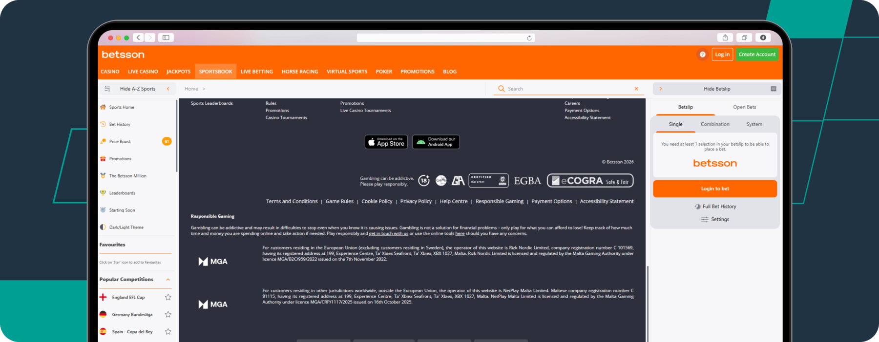Open the help question mark icon
Image resolution: width=879 pixels, height=342 pixels.
tap(702, 55)
